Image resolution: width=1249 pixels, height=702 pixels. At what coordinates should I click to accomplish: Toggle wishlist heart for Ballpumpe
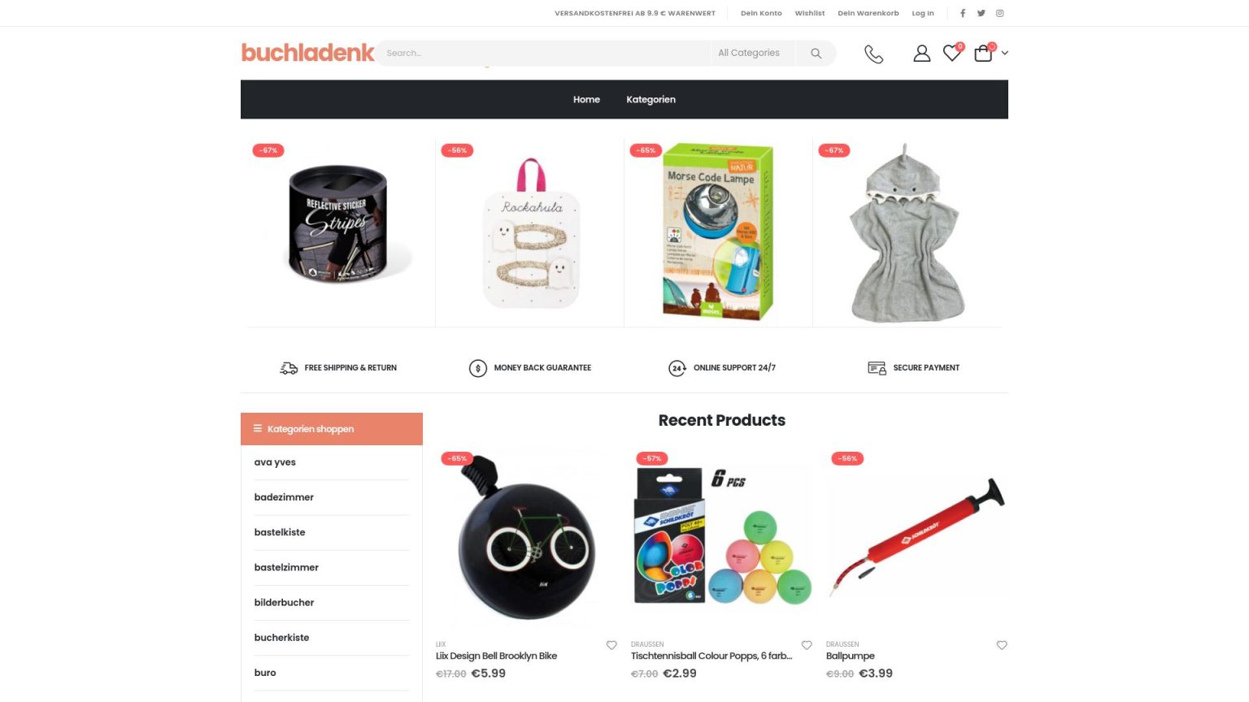click(1002, 645)
